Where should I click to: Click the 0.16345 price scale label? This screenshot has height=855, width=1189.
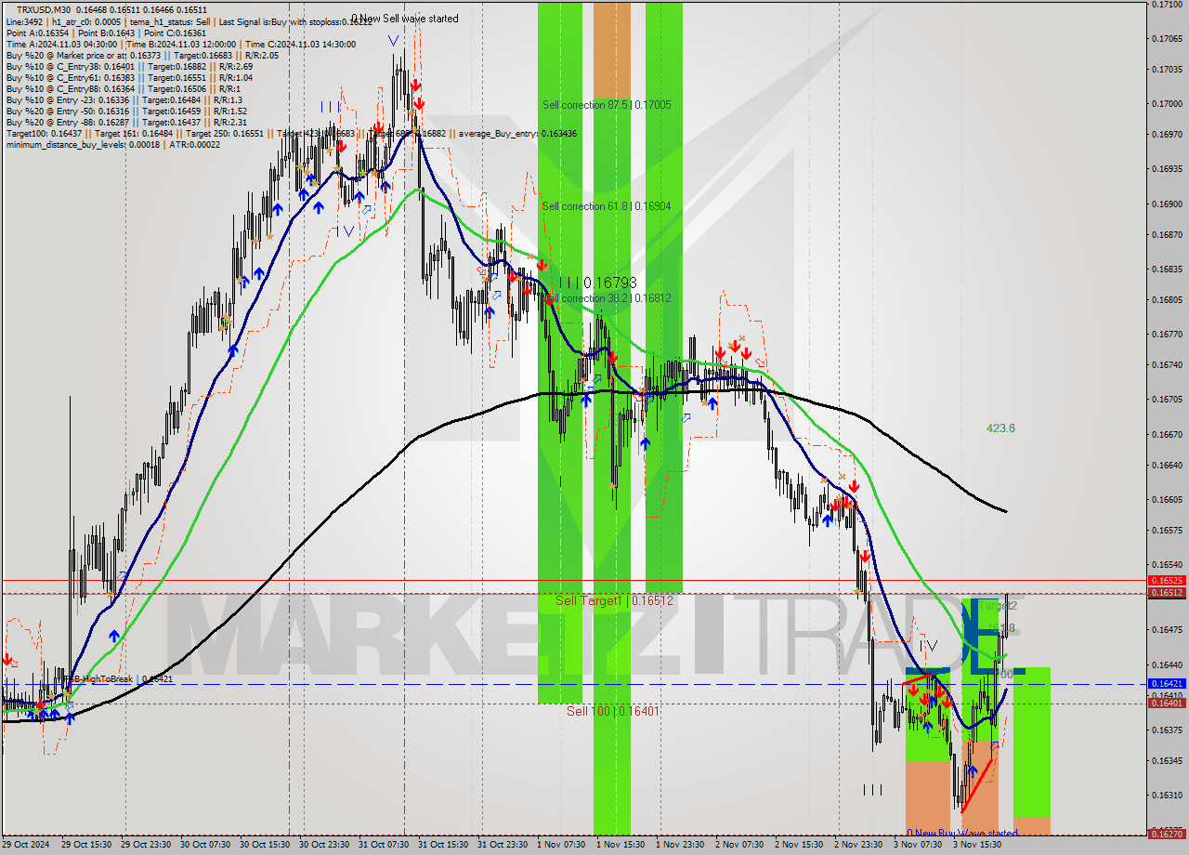(x=1167, y=760)
